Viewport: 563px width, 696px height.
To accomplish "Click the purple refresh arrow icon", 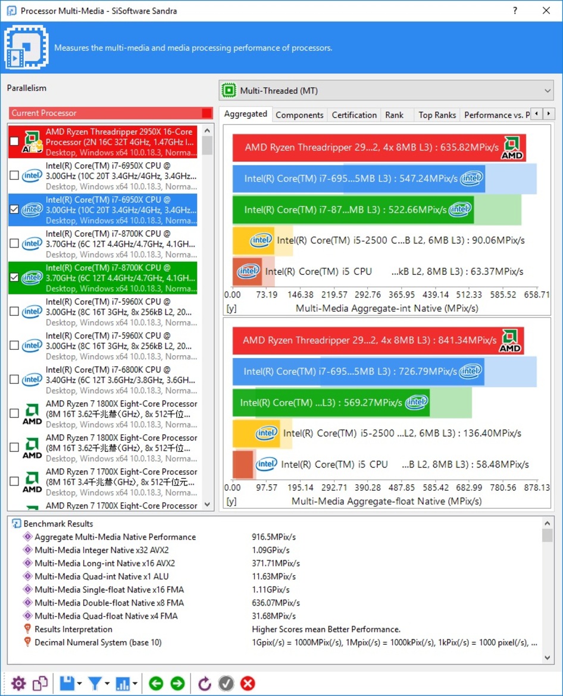I will tap(204, 683).
